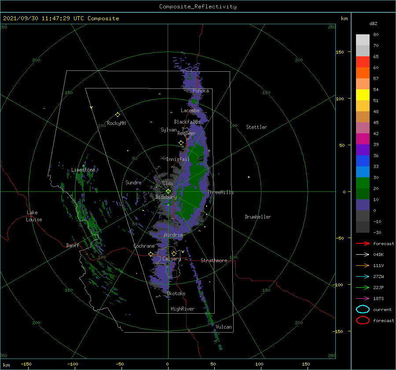Click the 04DK legend label

(x=378, y=255)
